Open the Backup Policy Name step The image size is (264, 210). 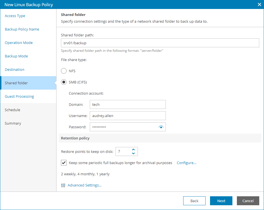[x=22, y=29]
